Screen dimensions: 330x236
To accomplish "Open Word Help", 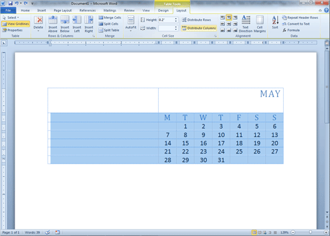I will pos(327,10).
